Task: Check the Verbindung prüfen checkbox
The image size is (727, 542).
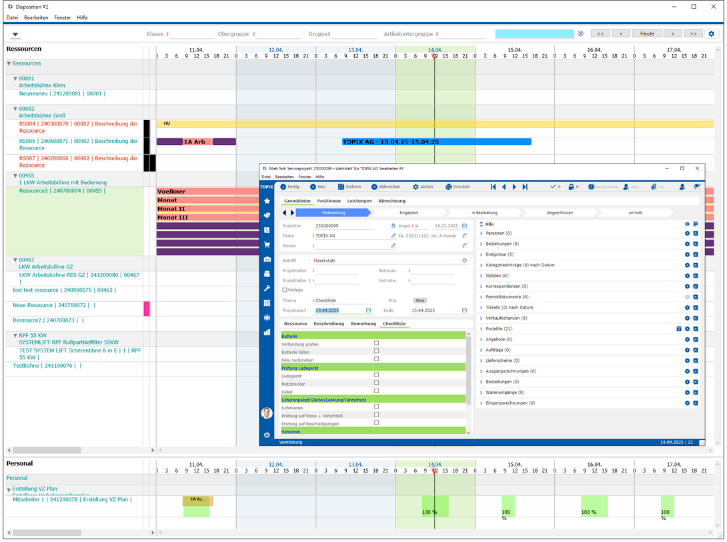Action: (x=376, y=343)
